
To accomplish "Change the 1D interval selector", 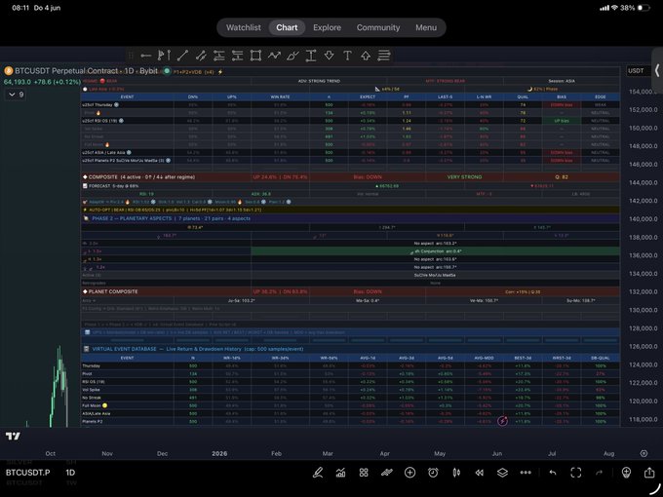I will [70, 473].
